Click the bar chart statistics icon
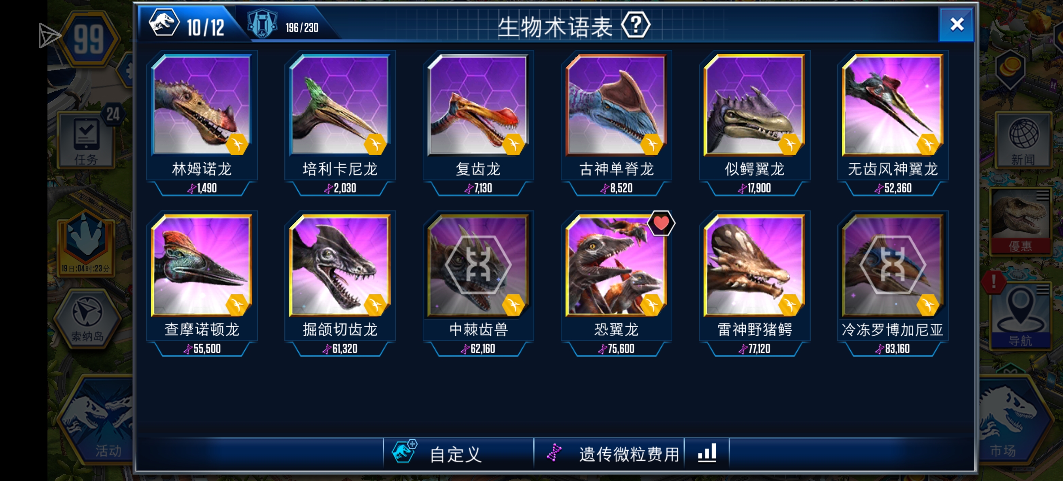This screenshot has height=481, width=1063. (706, 453)
